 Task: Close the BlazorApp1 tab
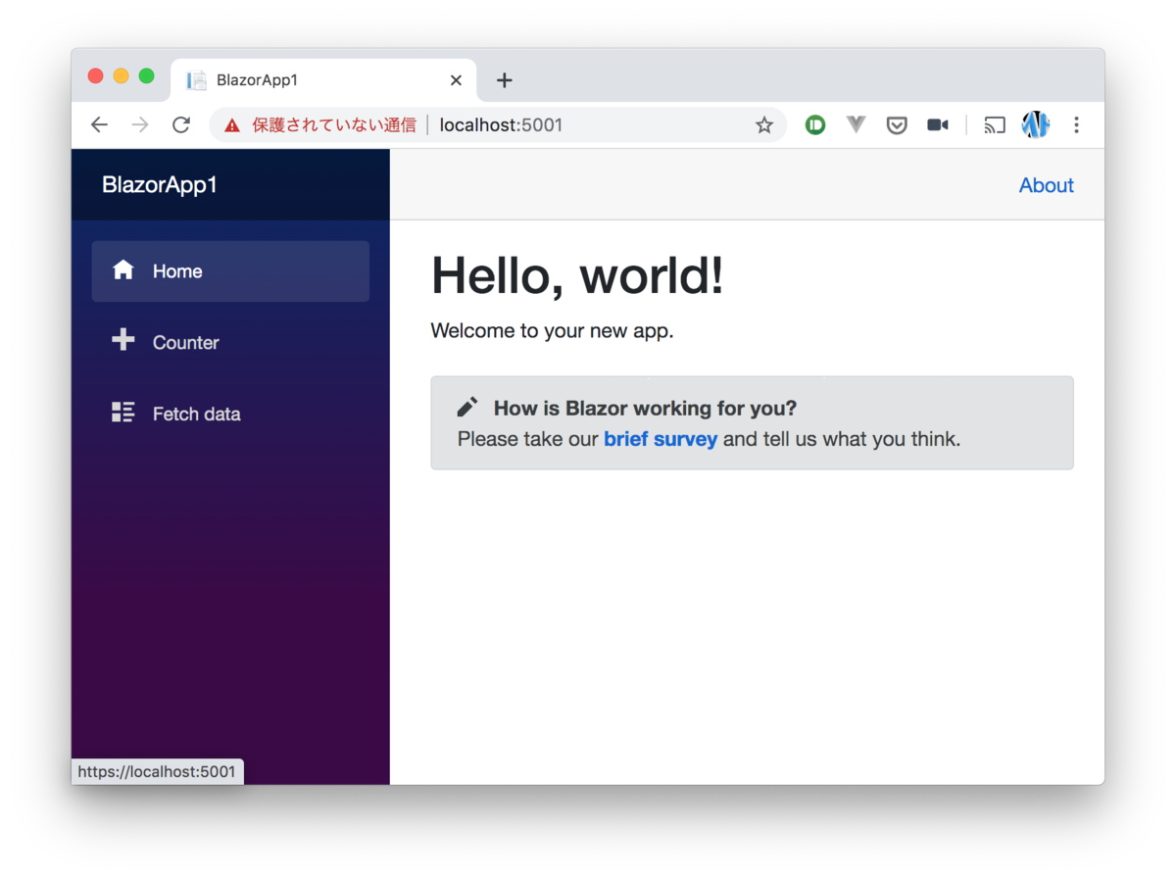pos(456,80)
